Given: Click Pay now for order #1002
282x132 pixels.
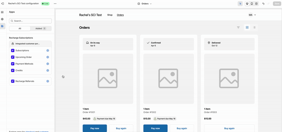Looking at the screenshot, I should [155, 128].
